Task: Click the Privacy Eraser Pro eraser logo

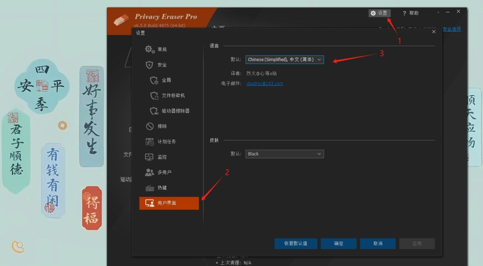Action: 121,20
